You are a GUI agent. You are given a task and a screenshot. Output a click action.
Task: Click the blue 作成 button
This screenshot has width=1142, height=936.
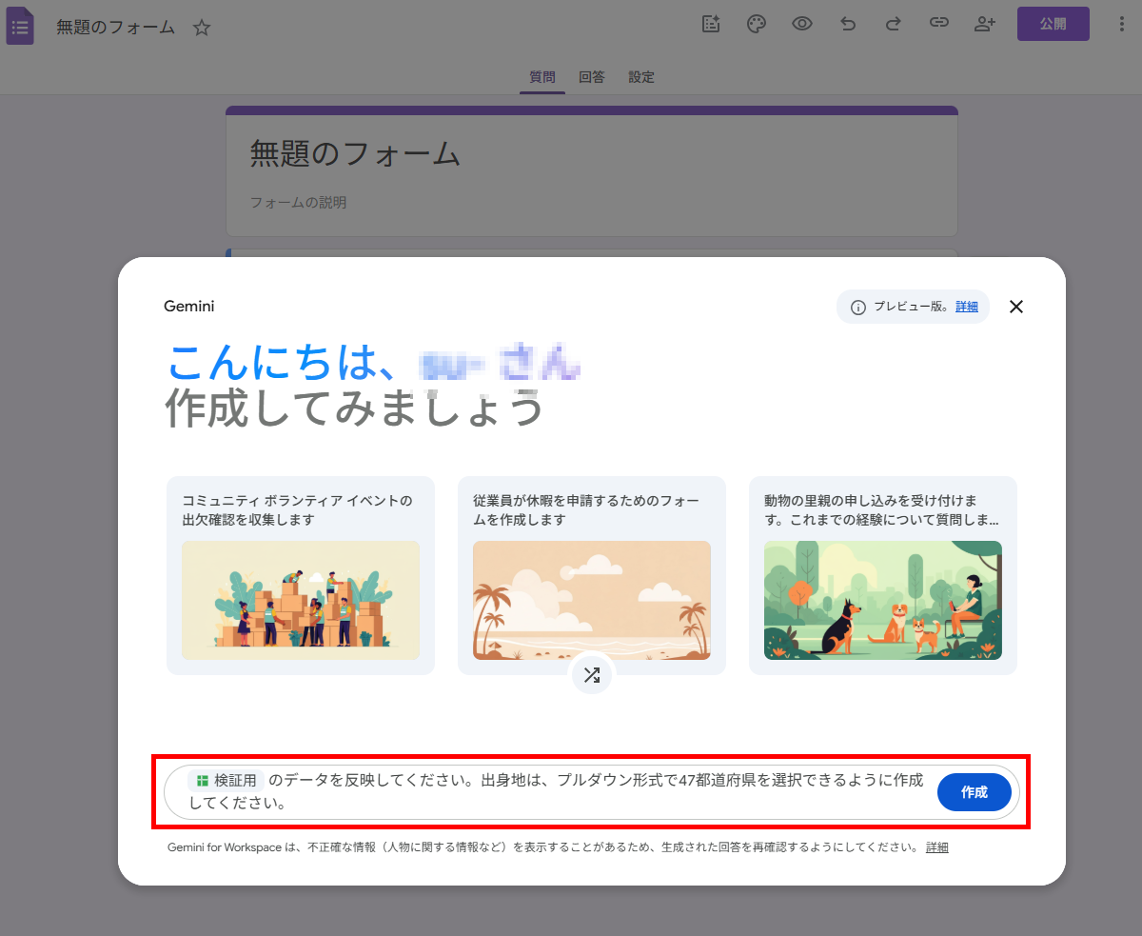tap(974, 792)
